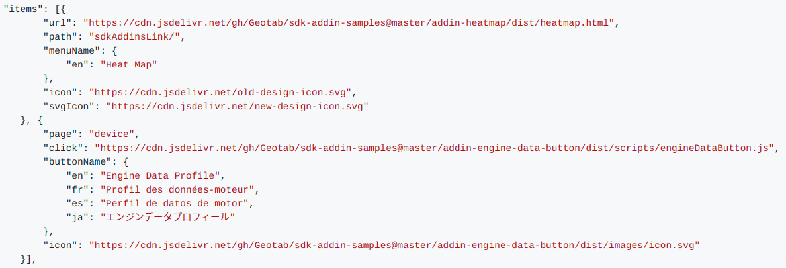
Task: Click the Spanish "Perfil de datos de motor" string
Action: pyautogui.click(x=176, y=203)
